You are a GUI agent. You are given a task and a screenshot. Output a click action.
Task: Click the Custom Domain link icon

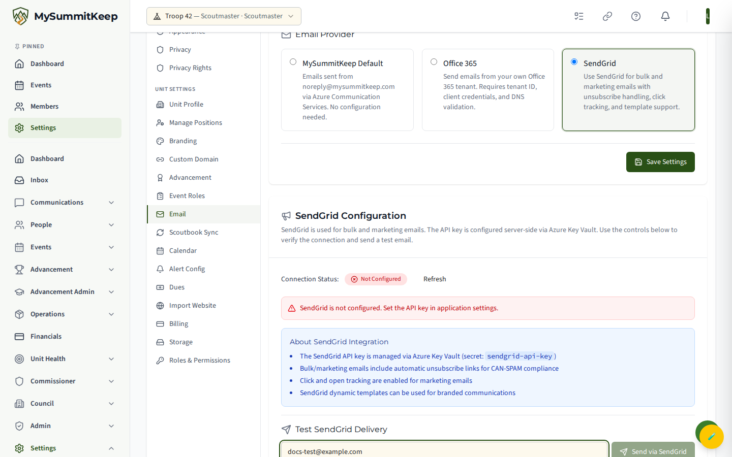[160, 159]
